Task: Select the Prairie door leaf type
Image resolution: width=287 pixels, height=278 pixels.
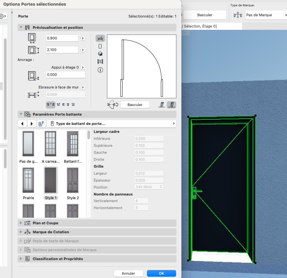Action: pos(28,184)
